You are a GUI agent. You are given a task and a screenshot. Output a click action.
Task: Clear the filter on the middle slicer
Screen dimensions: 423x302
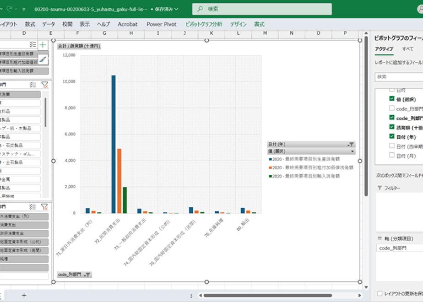[x=44, y=85]
